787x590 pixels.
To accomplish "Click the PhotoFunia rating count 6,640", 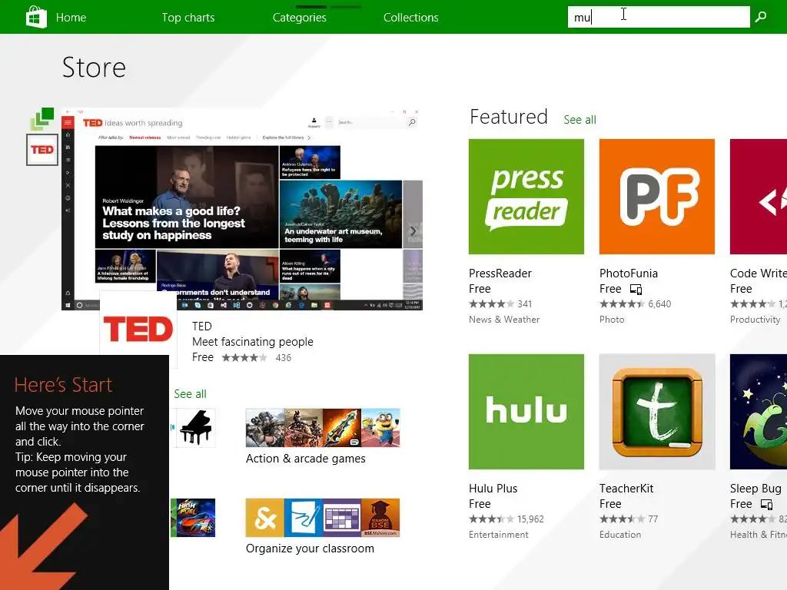I will click(x=659, y=304).
